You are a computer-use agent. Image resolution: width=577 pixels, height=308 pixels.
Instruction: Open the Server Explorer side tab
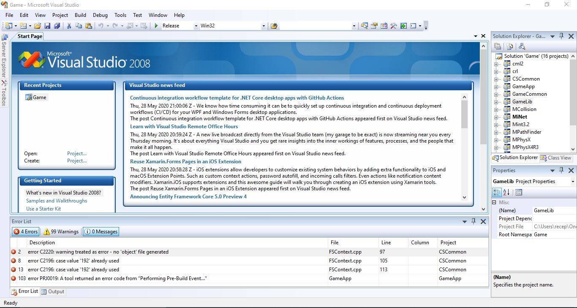[4, 56]
